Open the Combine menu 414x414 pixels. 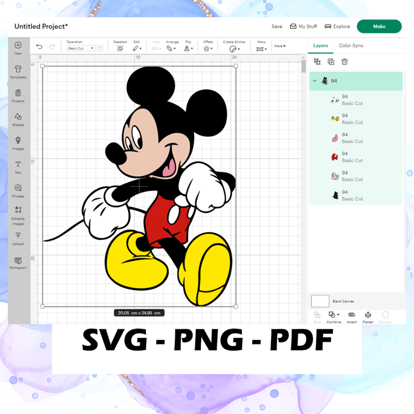(x=334, y=317)
